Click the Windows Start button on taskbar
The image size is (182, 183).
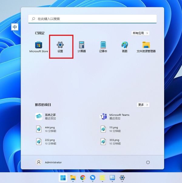tap(63, 178)
